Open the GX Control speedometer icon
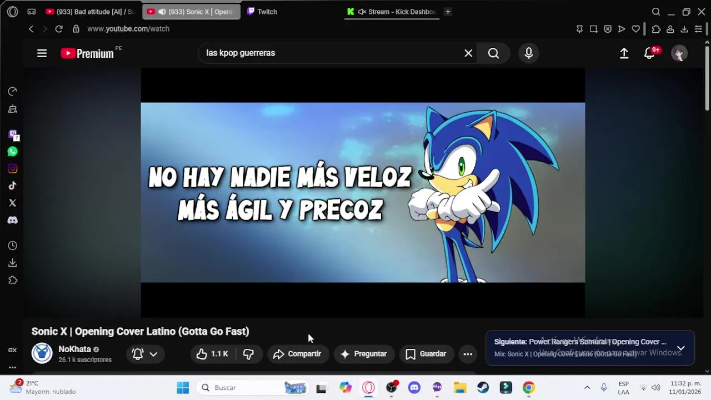Image resolution: width=711 pixels, height=400 pixels. [13, 92]
